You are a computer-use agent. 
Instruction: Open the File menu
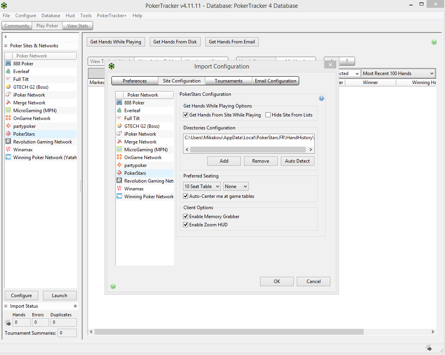click(x=6, y=16)
